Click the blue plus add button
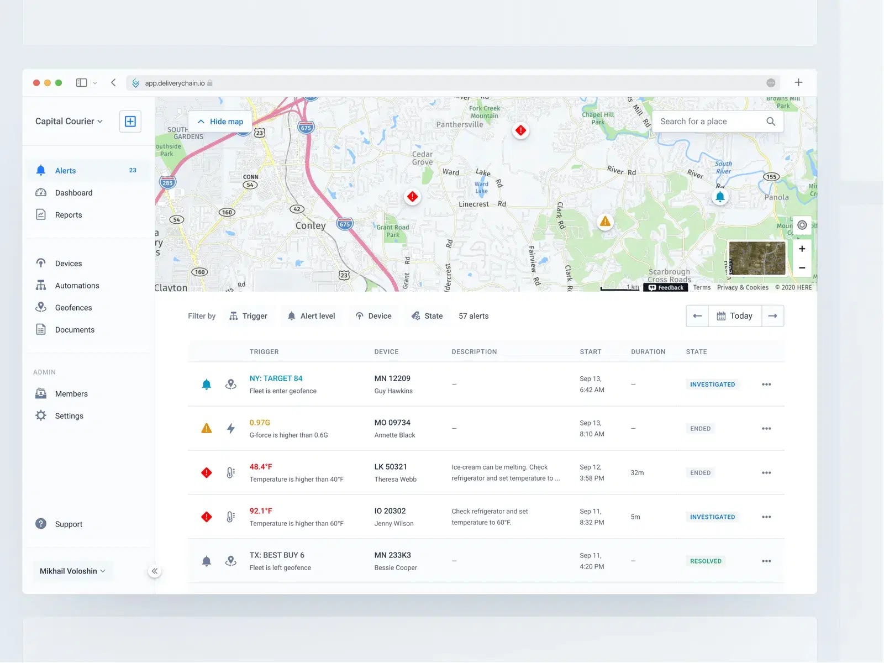 pyautogui.click(x=130, y=122)
